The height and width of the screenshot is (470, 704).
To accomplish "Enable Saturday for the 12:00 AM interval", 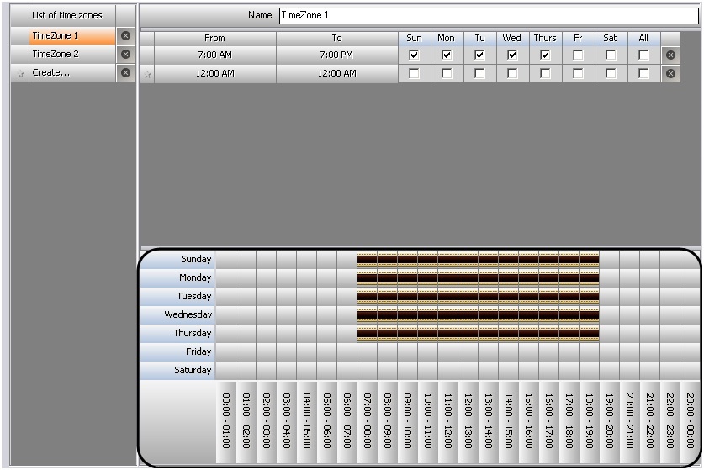I will point(611,73).
